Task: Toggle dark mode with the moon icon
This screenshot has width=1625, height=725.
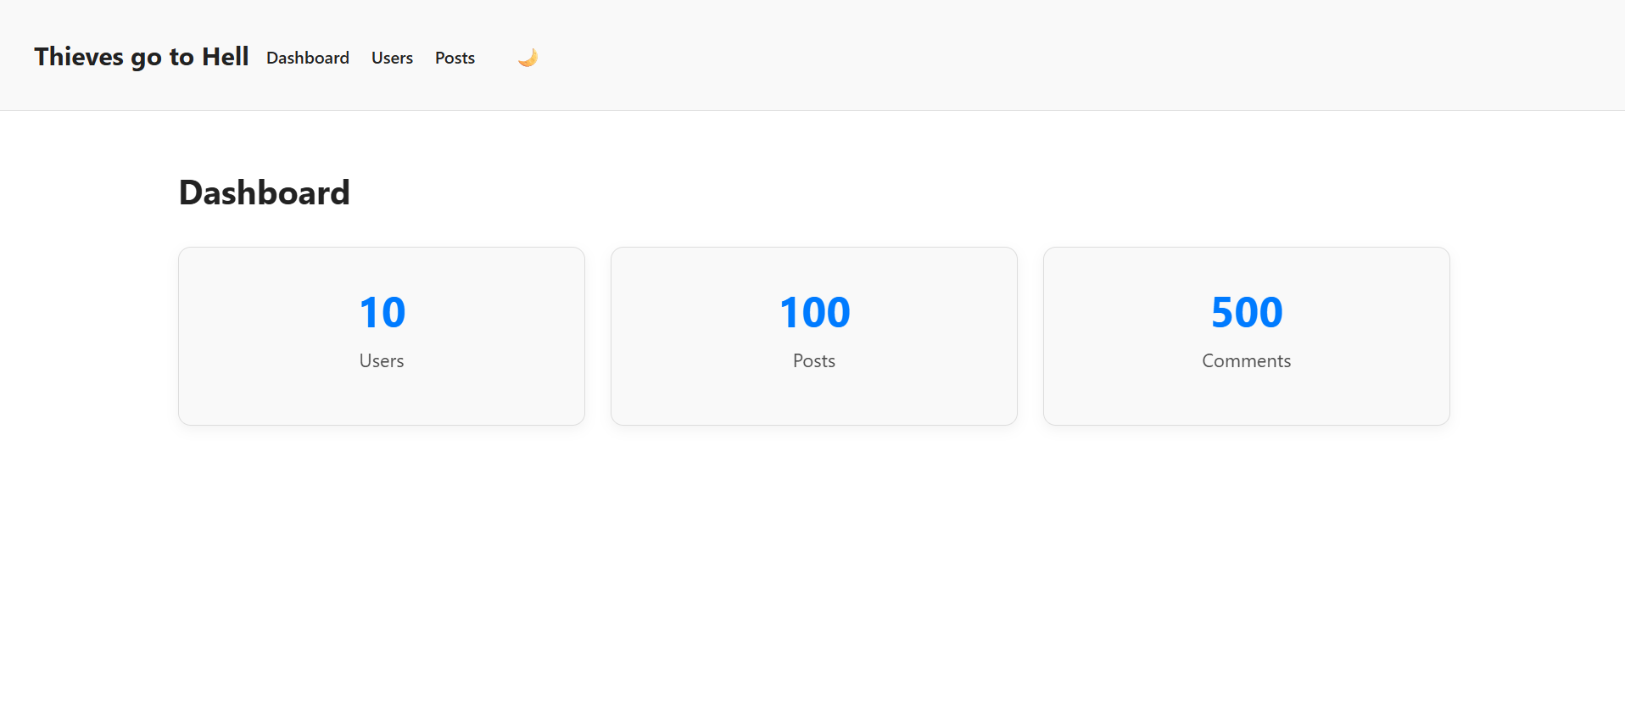Action: click(528, 58)
